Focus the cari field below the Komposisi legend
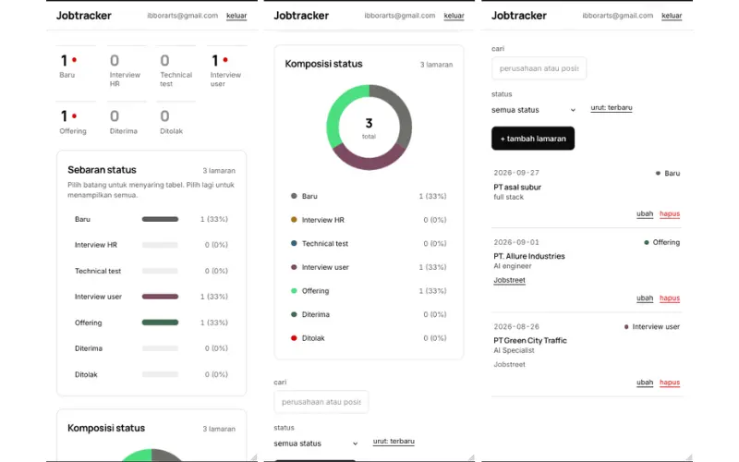739x462 pixels. tap(321, 402)
